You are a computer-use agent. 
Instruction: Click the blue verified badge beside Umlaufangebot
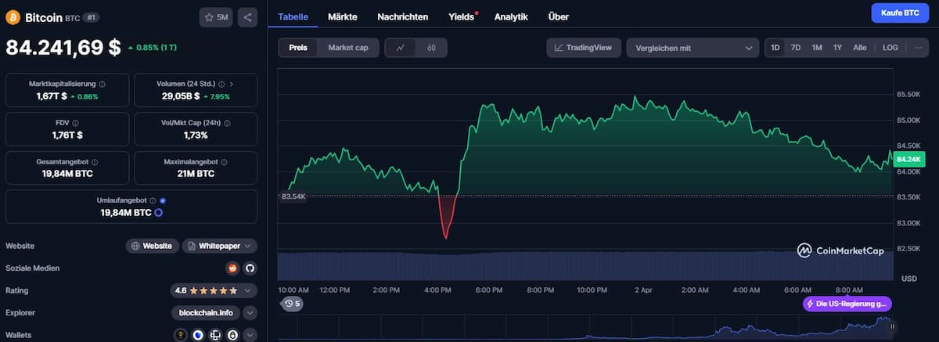163,200
